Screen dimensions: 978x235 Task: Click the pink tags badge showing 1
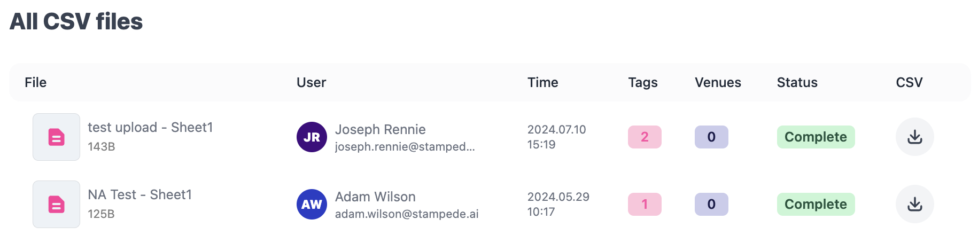pyautogui.click(x=645, y=204)
